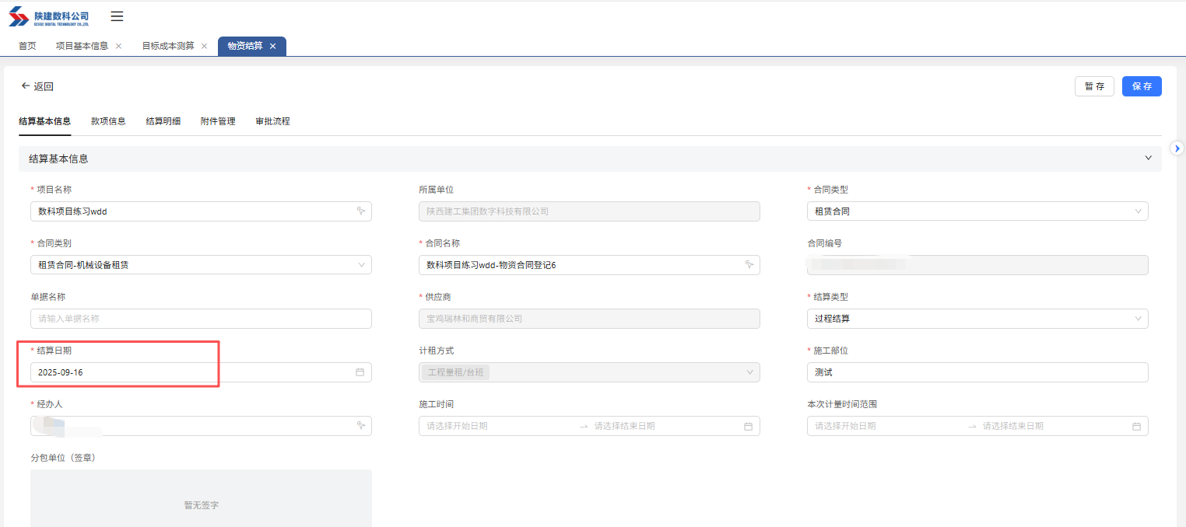Click the 保存 button
This screenshot has width=1186, height=527.
click(x=1141, y=86)
